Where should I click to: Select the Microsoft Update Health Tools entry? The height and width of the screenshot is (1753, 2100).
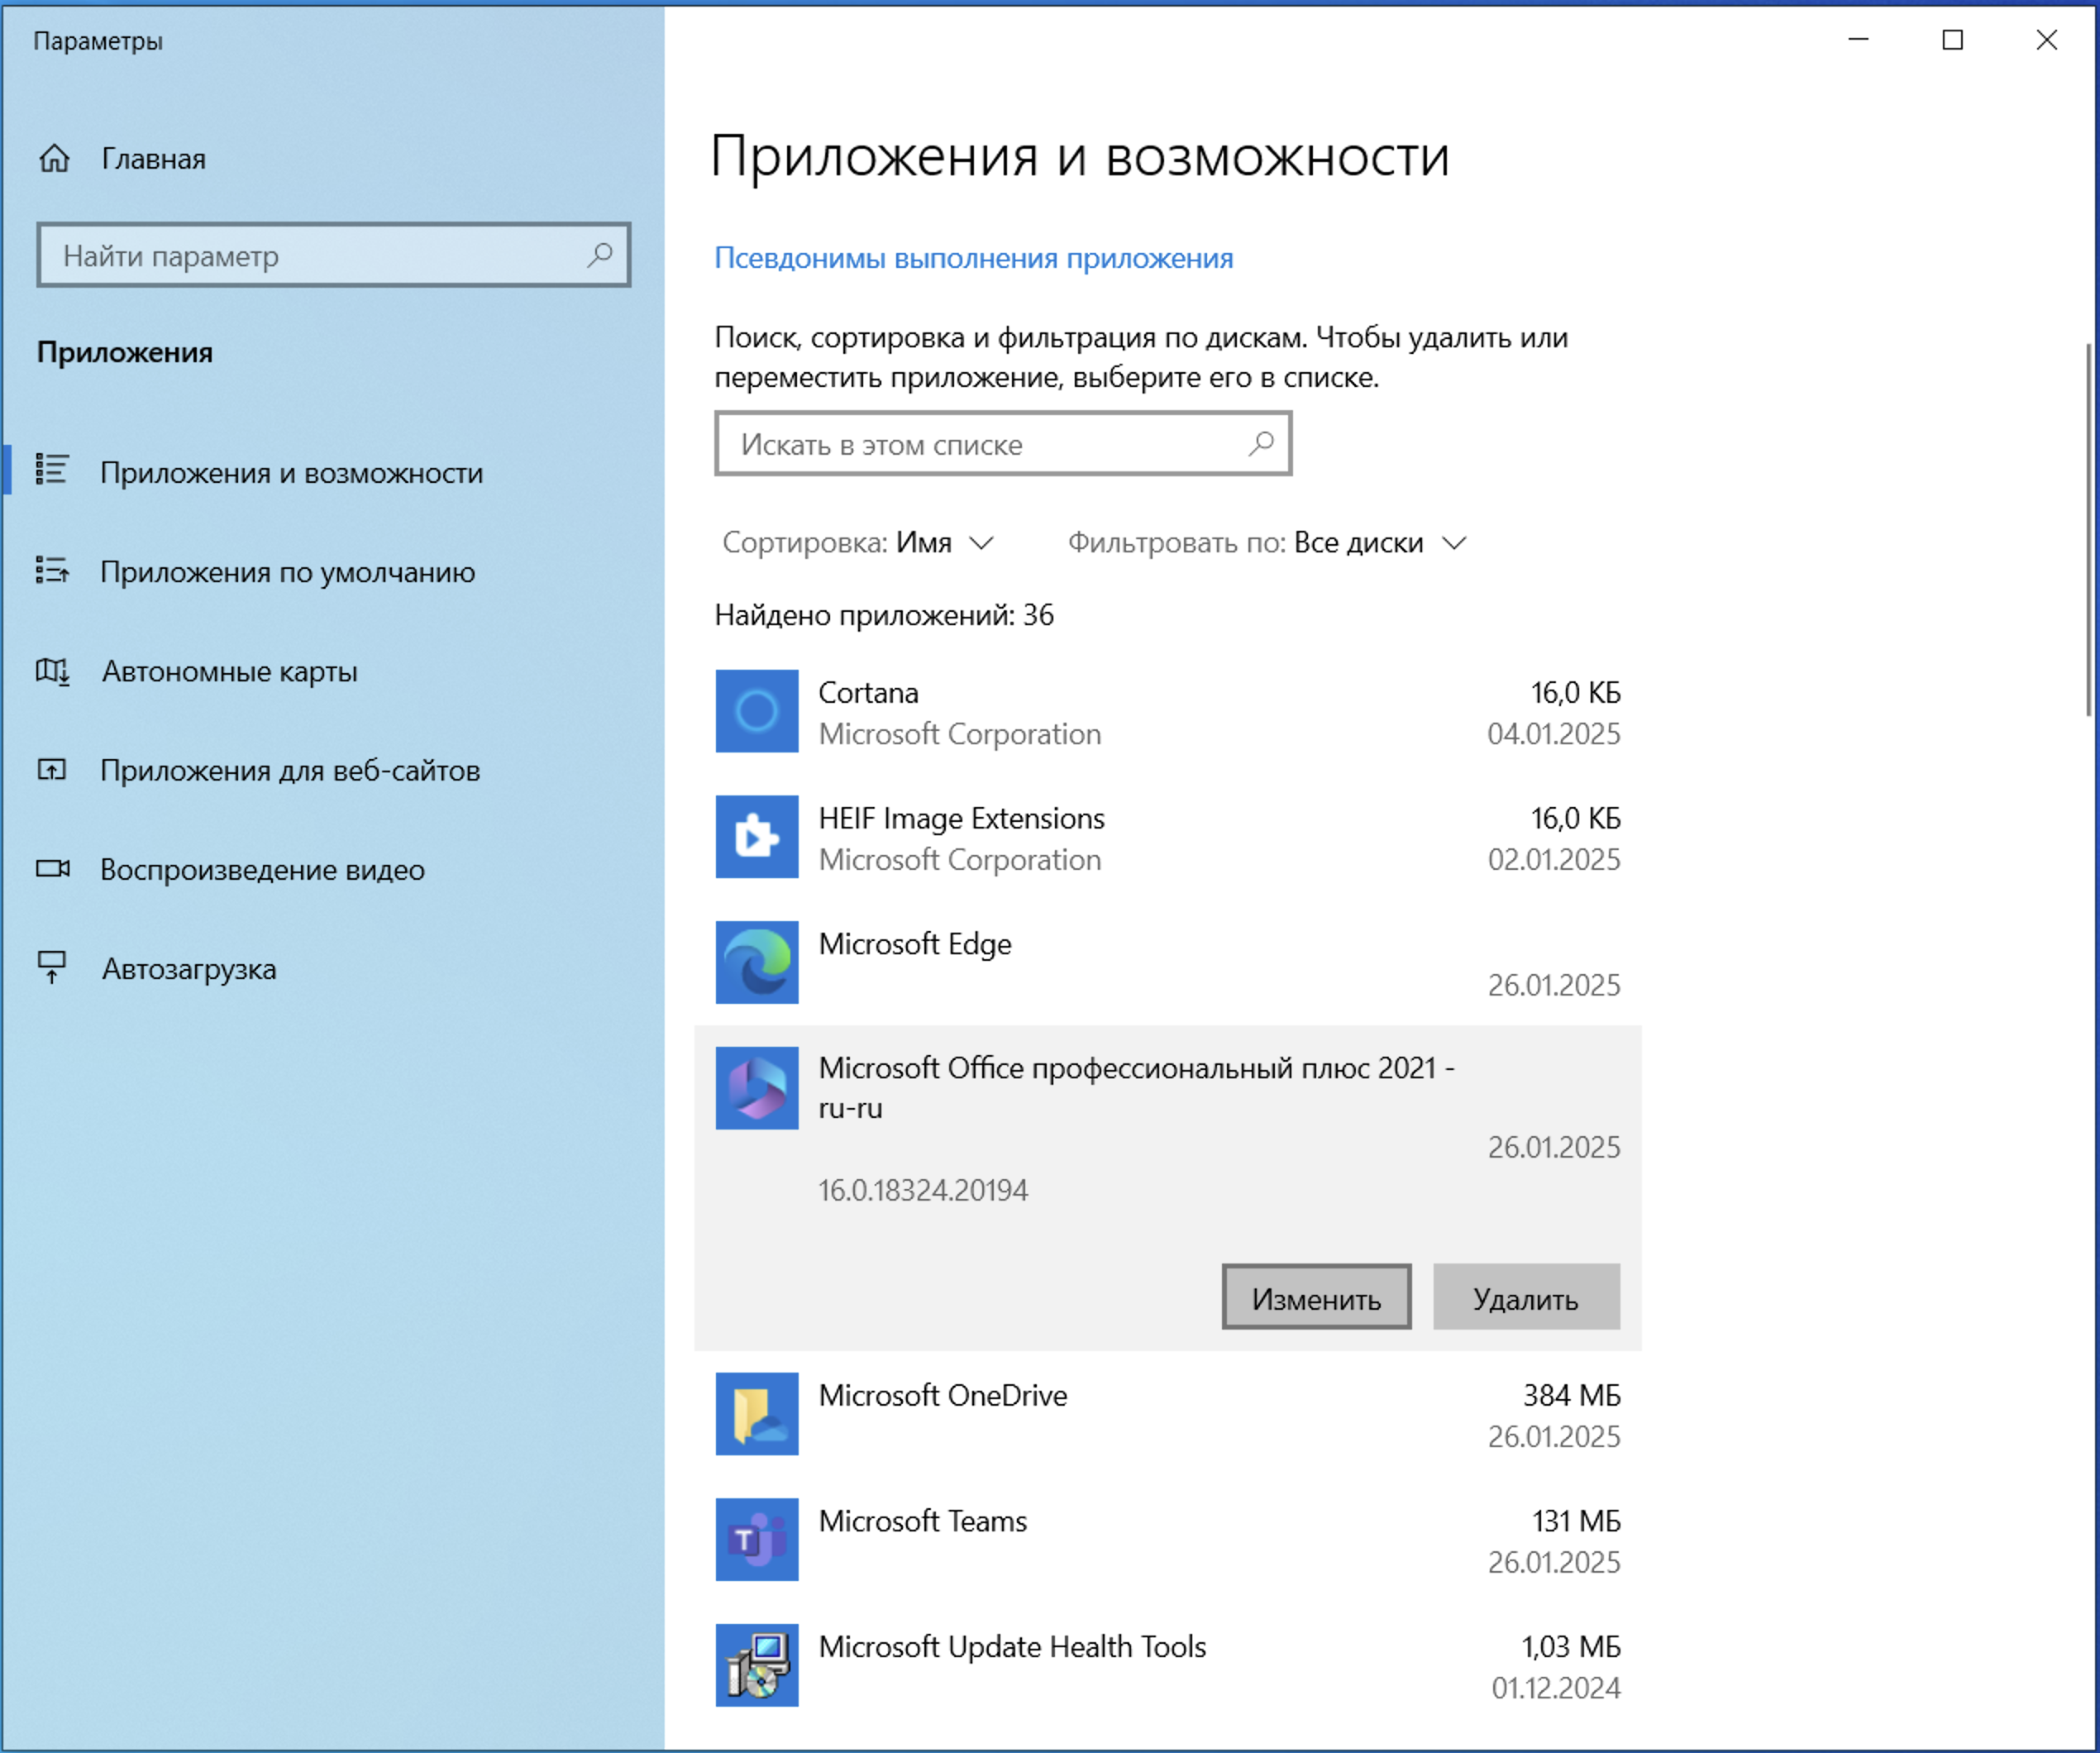click(x=1167, y=1664)
